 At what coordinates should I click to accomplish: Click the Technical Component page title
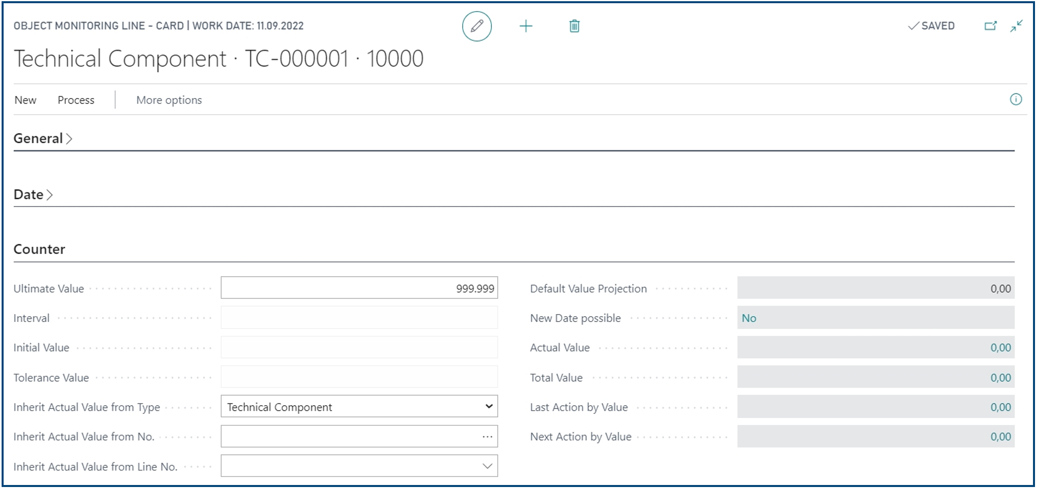point(219,59)
